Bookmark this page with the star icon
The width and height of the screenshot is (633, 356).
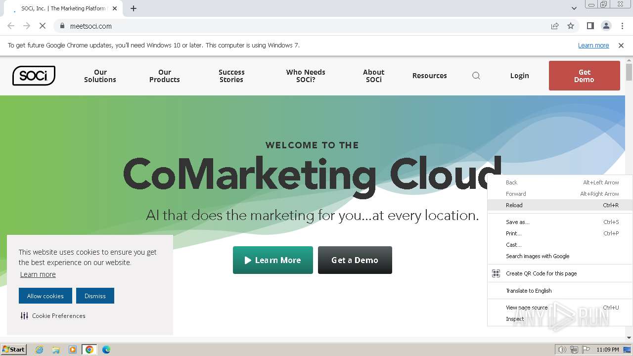point(571,26)
